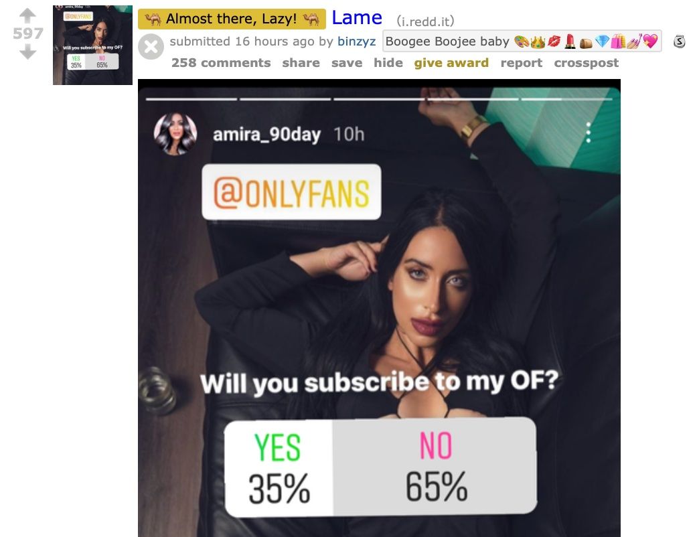Image resolution: width=695 pixels, height=537 pixels.
Task: Save this post
Action: point(347,62)
